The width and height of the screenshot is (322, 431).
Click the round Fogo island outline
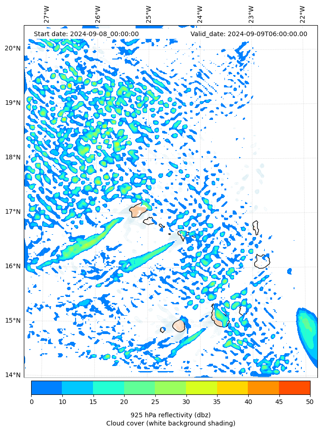click(179, 326)
